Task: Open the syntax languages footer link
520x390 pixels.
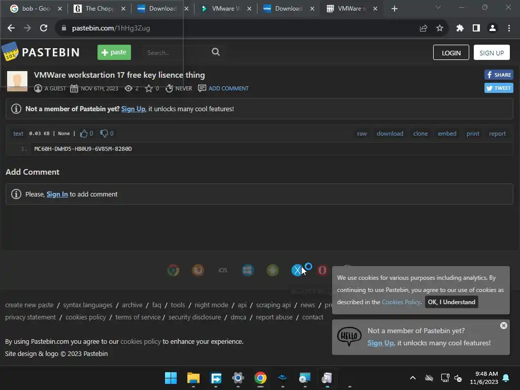Action: 87,305
